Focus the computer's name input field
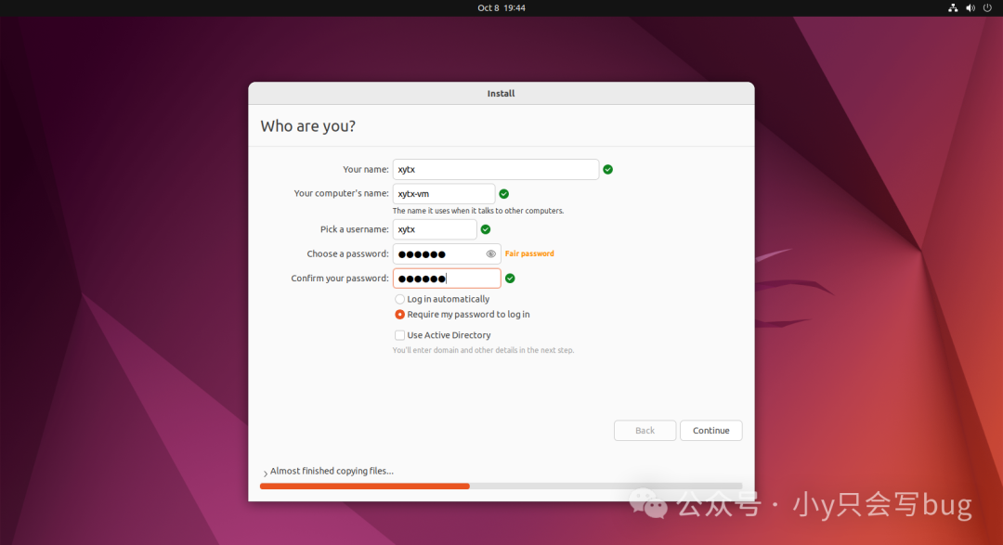This screenshot has height=545, width=1003. point(444,194)
